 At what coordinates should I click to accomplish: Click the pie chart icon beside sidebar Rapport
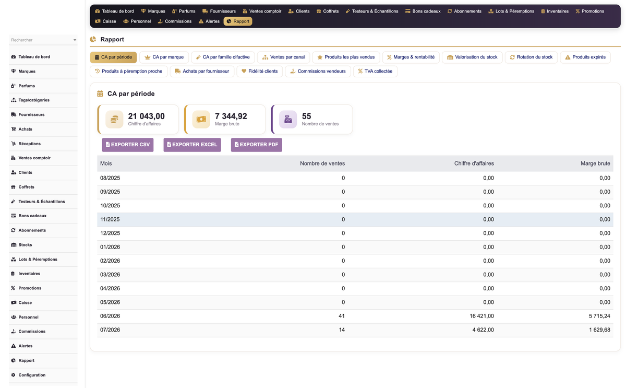click(x=13, y=360)
